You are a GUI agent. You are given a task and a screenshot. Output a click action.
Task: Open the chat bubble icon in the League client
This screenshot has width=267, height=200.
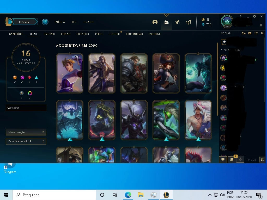pos(223,160)
